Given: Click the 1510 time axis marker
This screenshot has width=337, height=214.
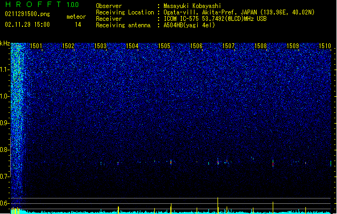Looking at the screenshot, I should [x=325, y=45].
